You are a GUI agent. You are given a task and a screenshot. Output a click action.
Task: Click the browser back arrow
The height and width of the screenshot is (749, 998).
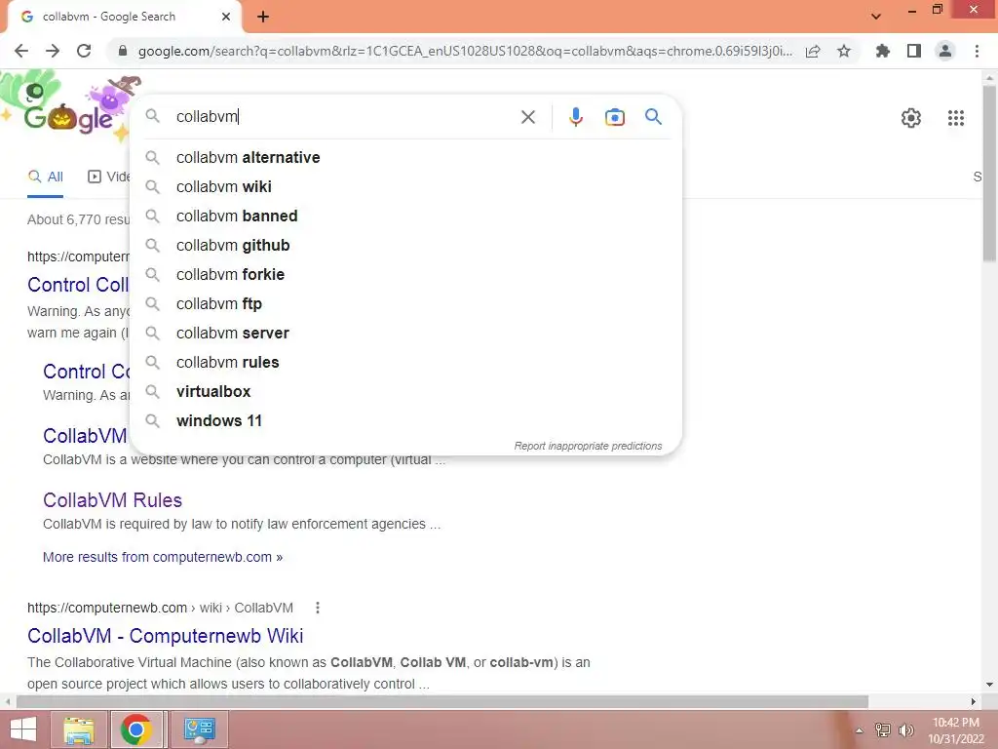[21, 51]
